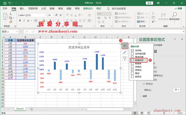
Task: Toggle Bold formatting
Action: click(20, 21)
